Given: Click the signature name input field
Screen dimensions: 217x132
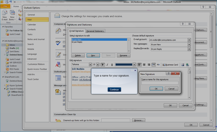Looking at the screenshot, I should point(160,83).
